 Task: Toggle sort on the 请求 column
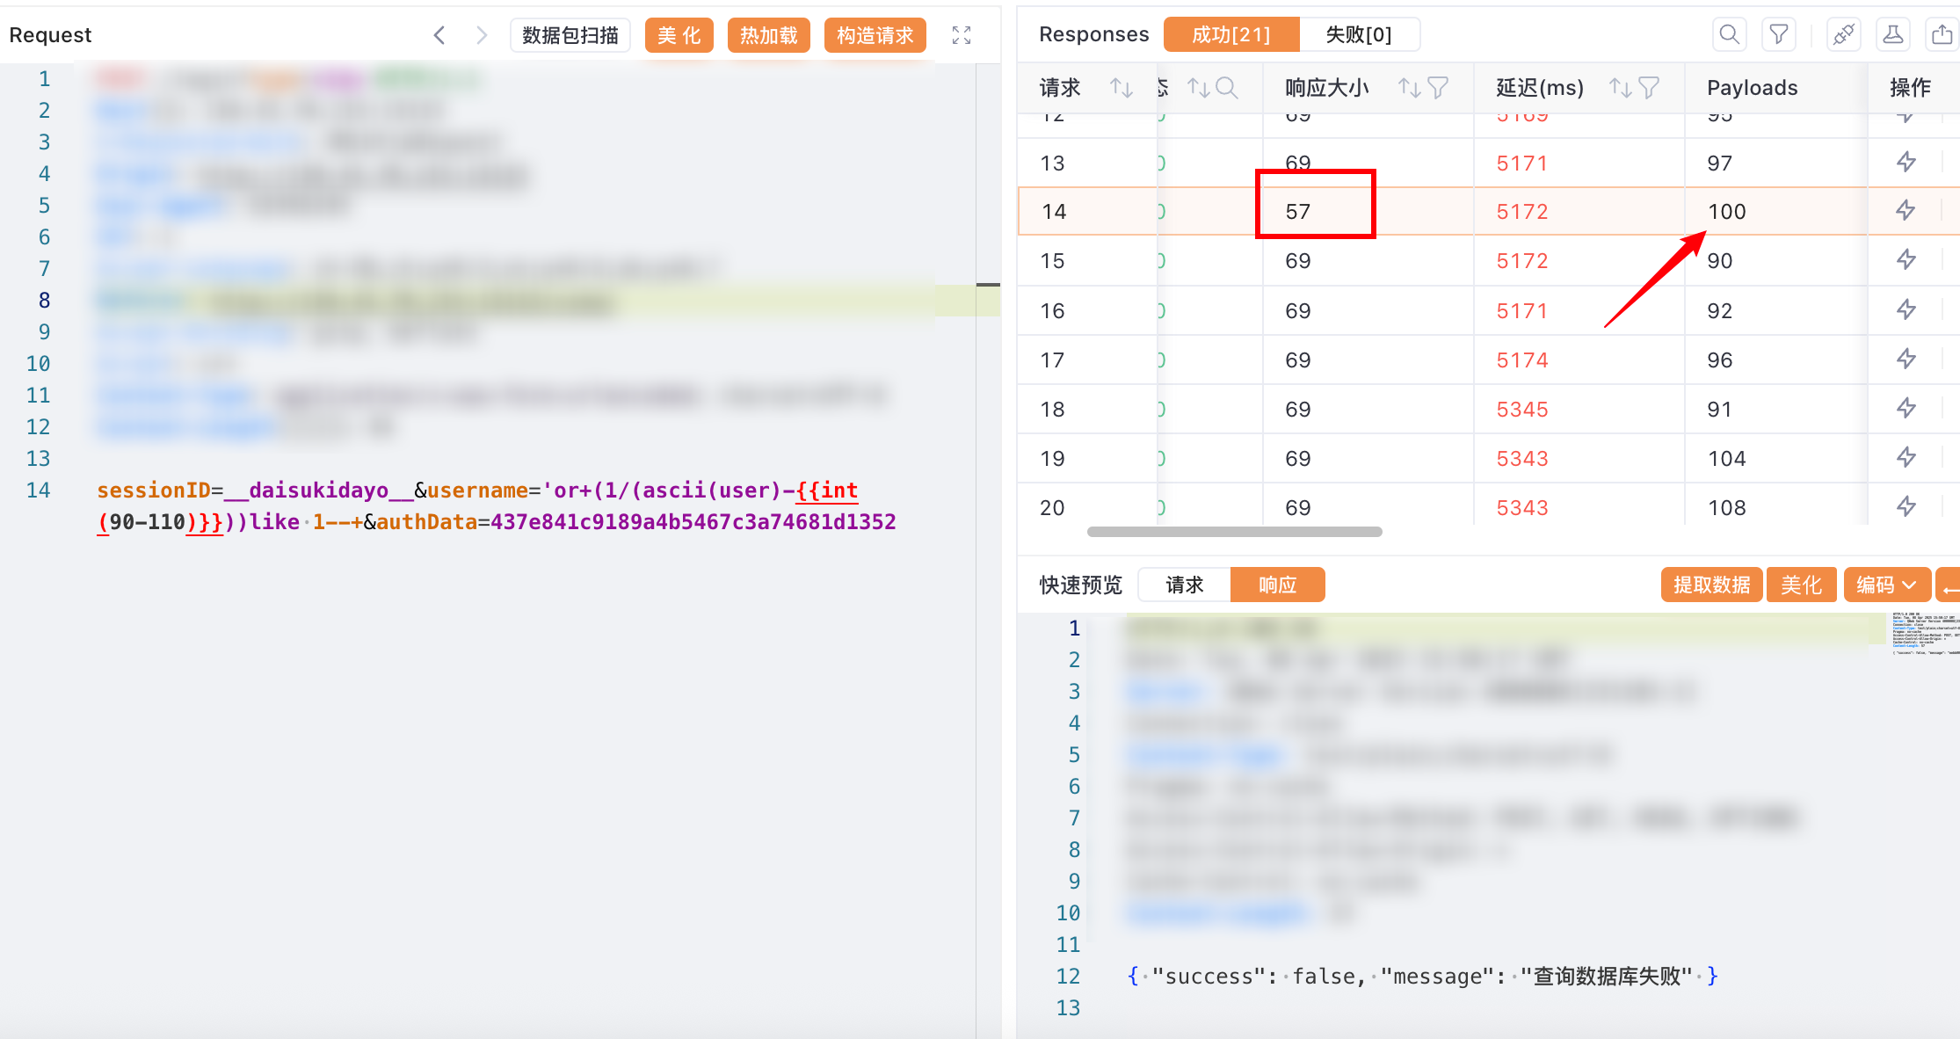(1121, 88)
